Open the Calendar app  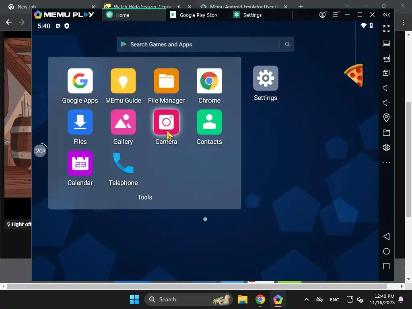80,163
